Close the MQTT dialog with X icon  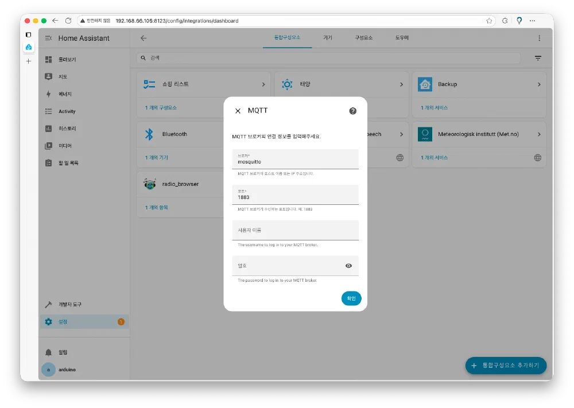click(x=238, y=111)
